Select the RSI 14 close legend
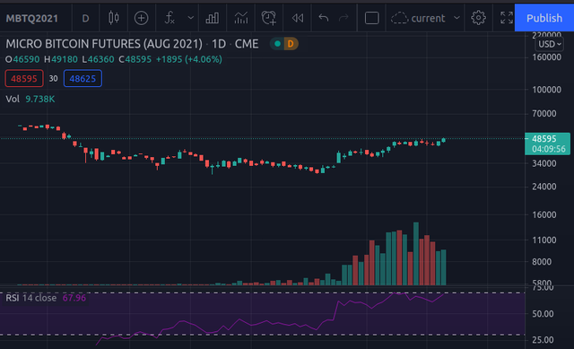Image resolution: width=574 pixels, height=349 pixels. click(31, 298)
